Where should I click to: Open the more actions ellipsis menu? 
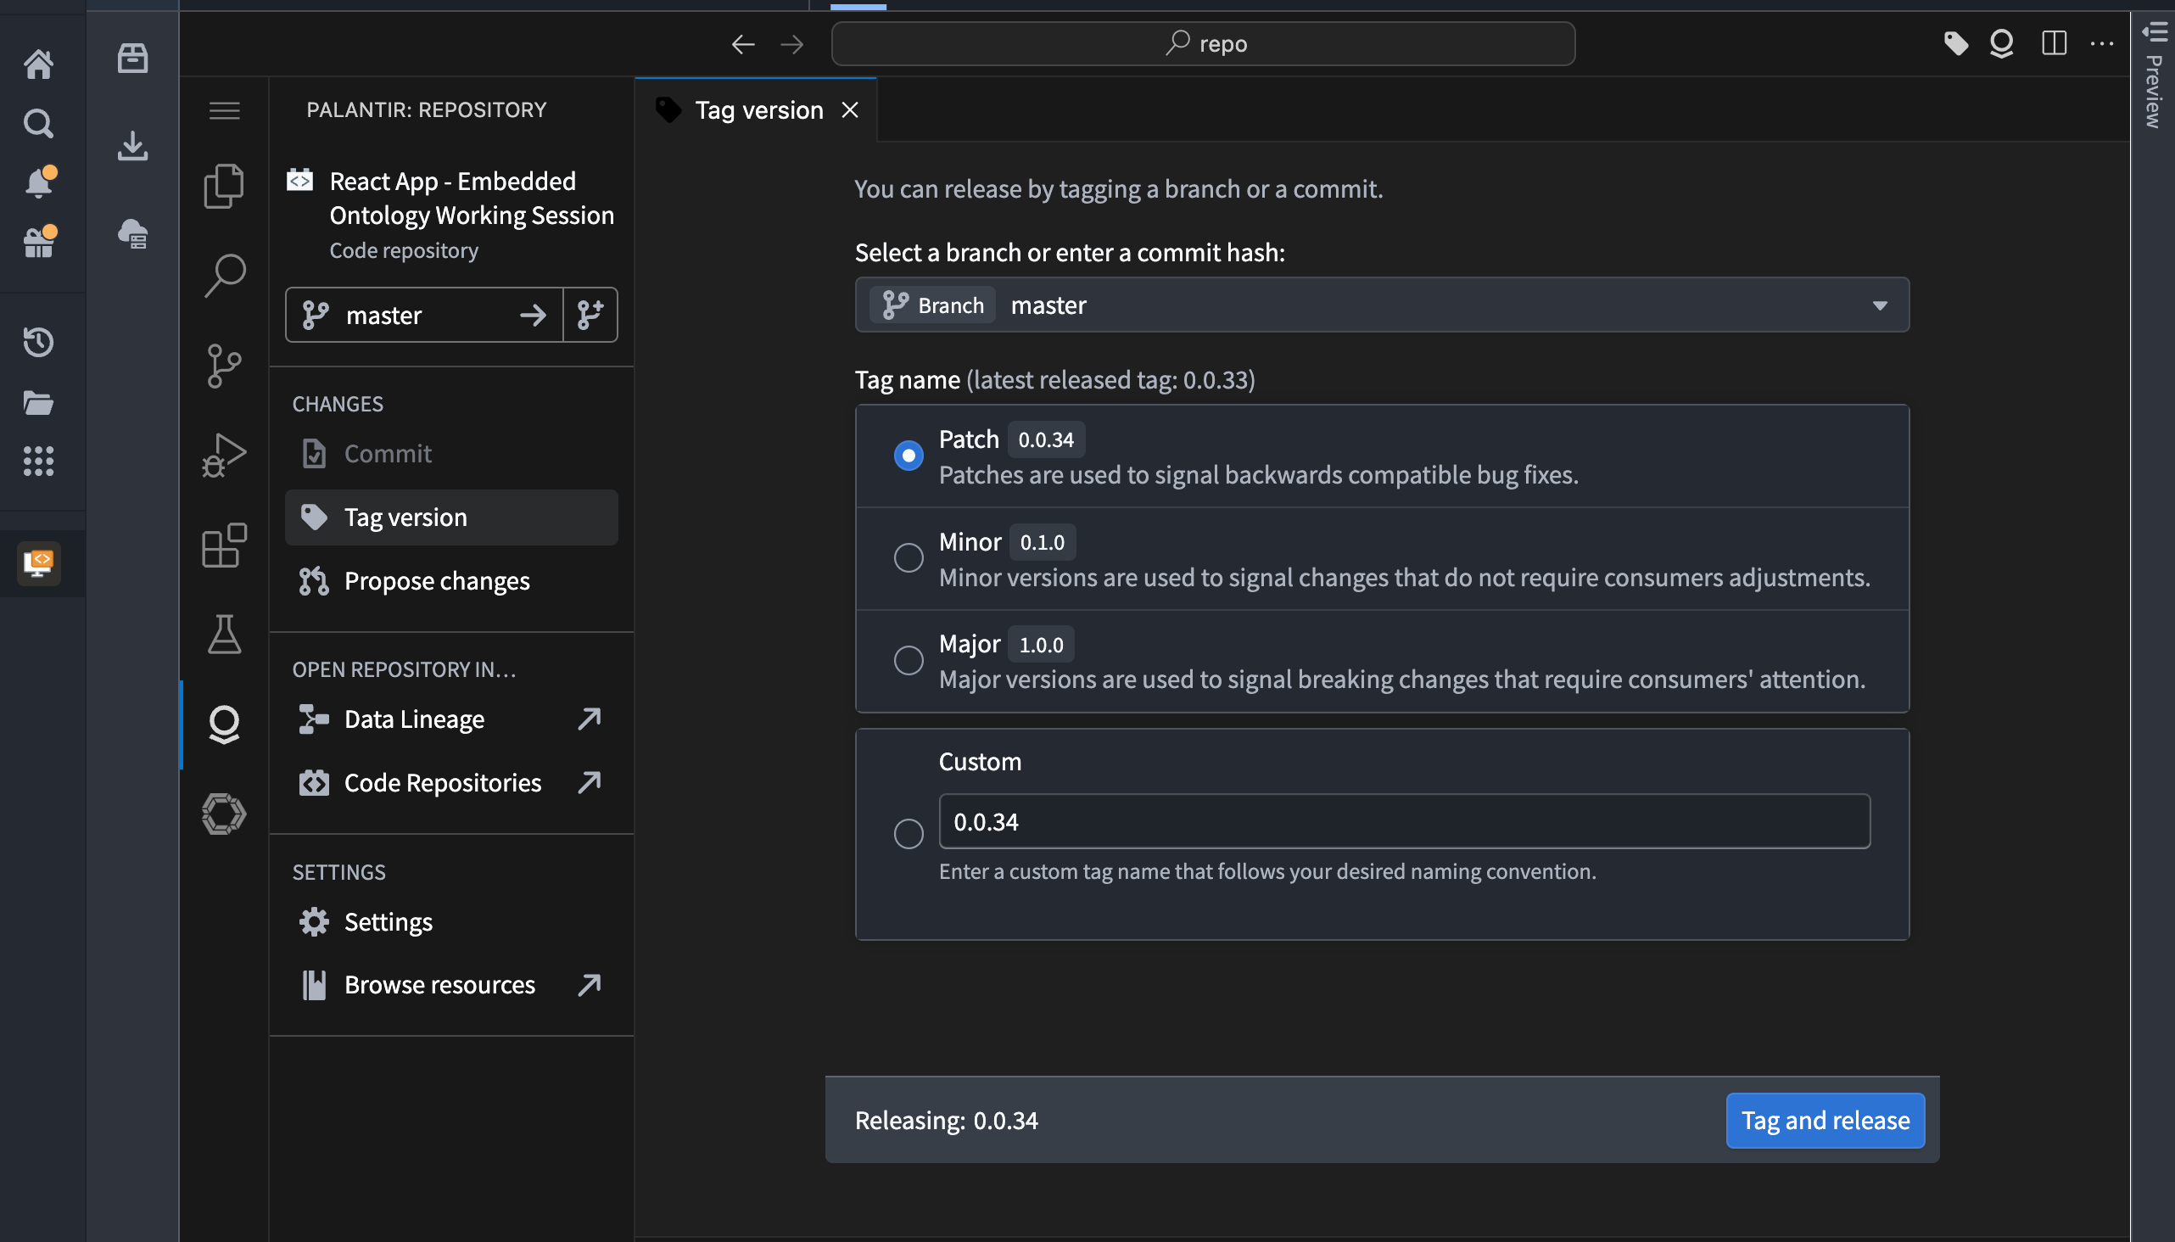click(x=2103, y=42)
